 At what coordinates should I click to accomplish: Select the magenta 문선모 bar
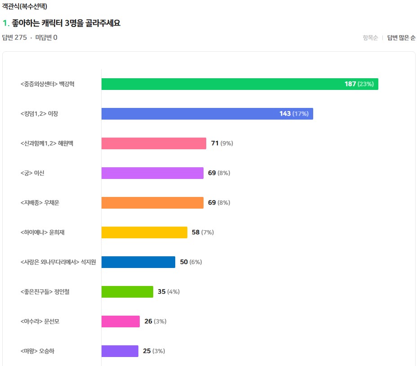[120, 321]
